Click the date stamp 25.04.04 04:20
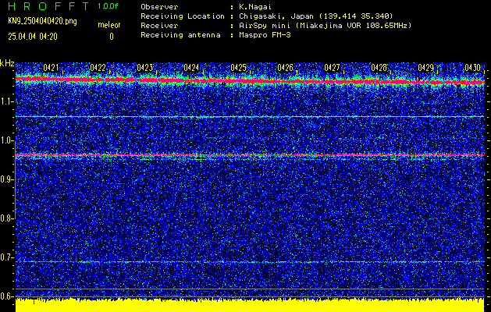This screenshot has width=491, height=312. [x=33, y=37]
